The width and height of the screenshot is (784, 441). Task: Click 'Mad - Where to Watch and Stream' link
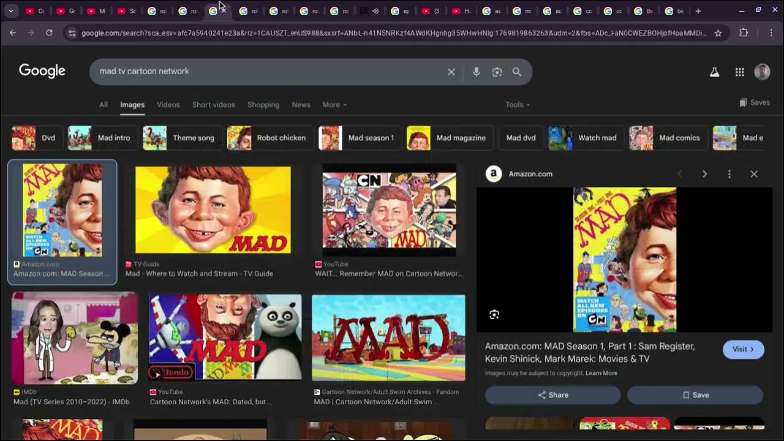(199, 274)
